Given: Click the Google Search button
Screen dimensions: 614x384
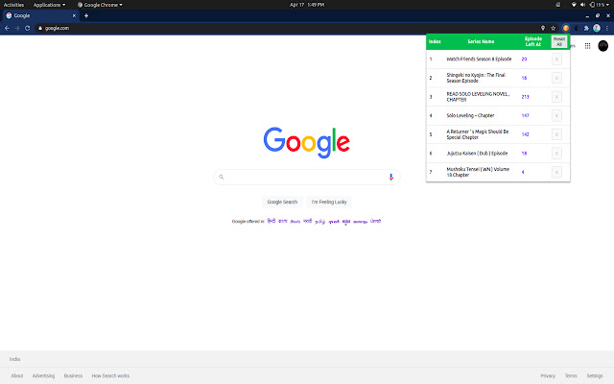Looking at the screenshot, I should click(x=282, y=203).
